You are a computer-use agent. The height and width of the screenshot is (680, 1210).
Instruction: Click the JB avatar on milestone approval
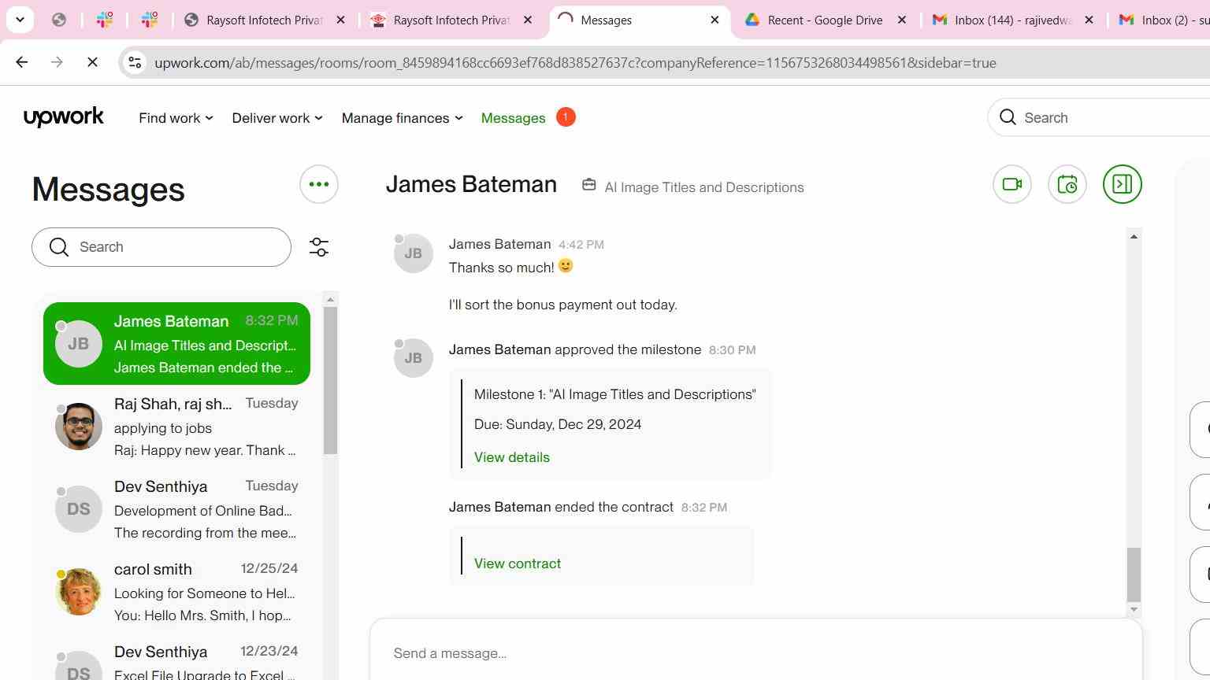click(414, 358)
